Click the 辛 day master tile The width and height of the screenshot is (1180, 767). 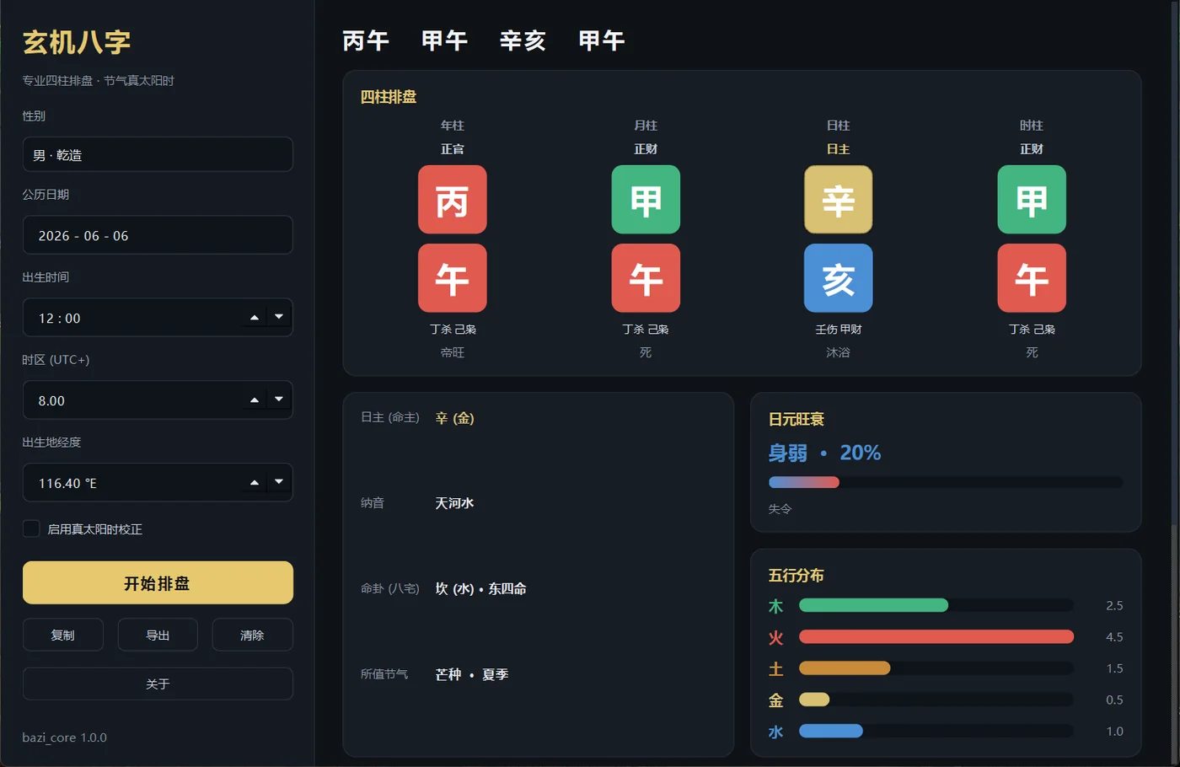pos(839,200)
